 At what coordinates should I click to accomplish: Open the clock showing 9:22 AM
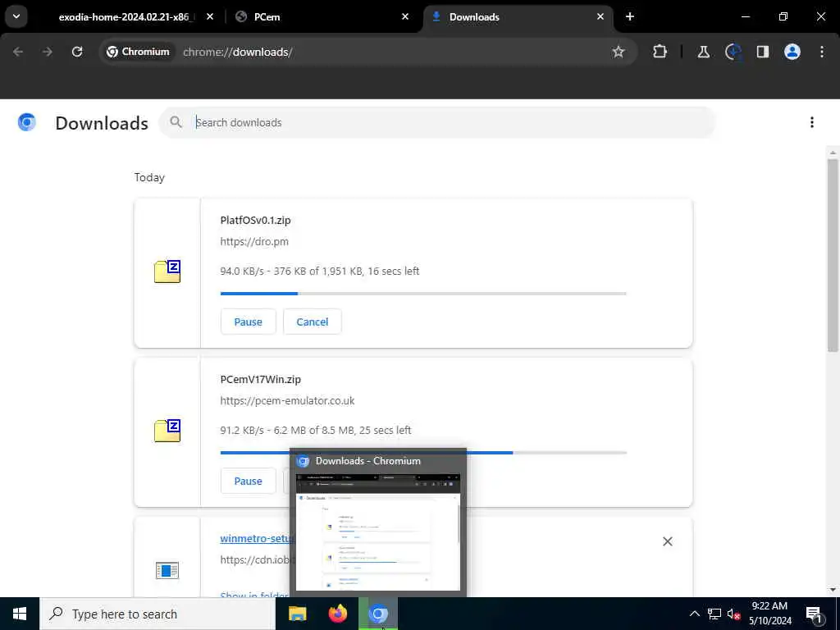[x=769, y=614]
